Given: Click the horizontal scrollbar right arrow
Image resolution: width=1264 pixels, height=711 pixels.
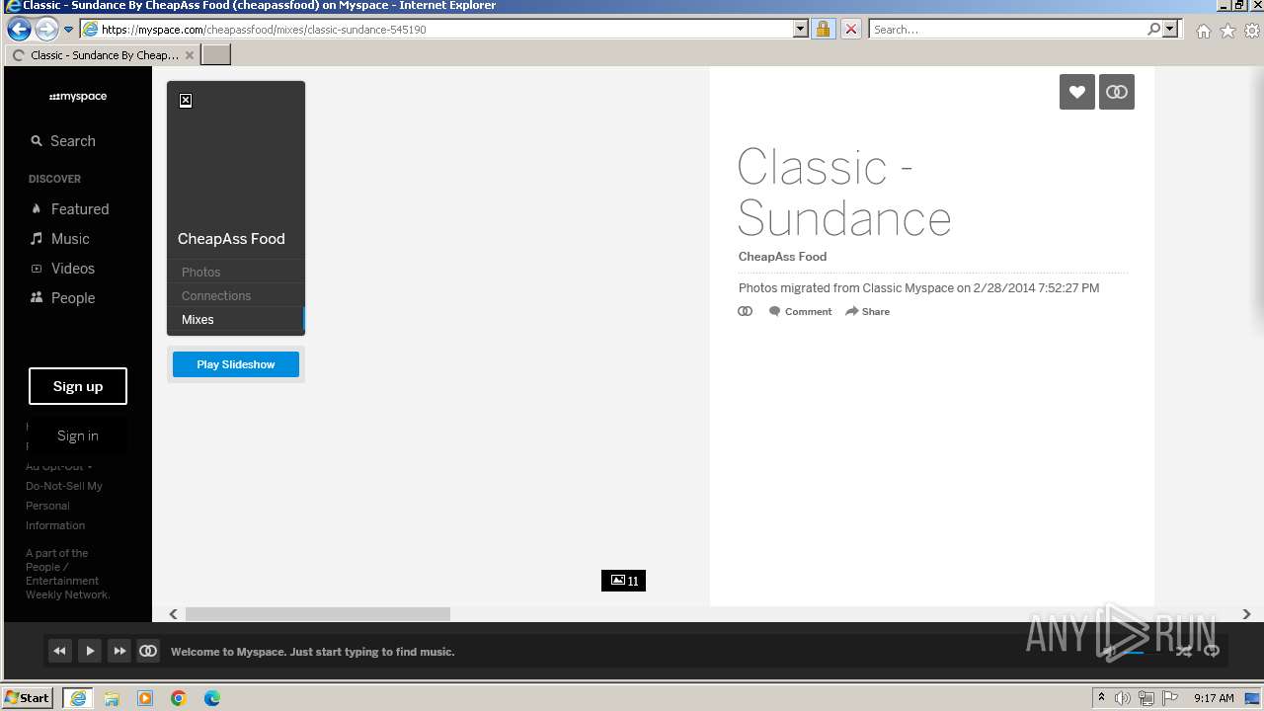Looking at the screenshot, I should click(x=1246, y=614).
